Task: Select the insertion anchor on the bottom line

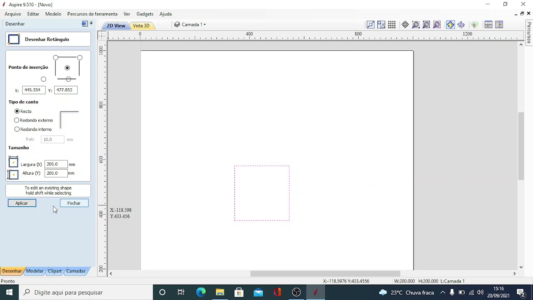Action: point(68,79)
